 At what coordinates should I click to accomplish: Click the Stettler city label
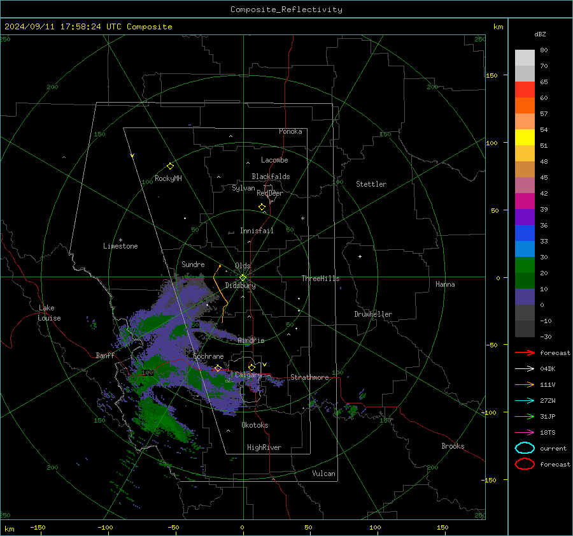[x=371, y=184]
